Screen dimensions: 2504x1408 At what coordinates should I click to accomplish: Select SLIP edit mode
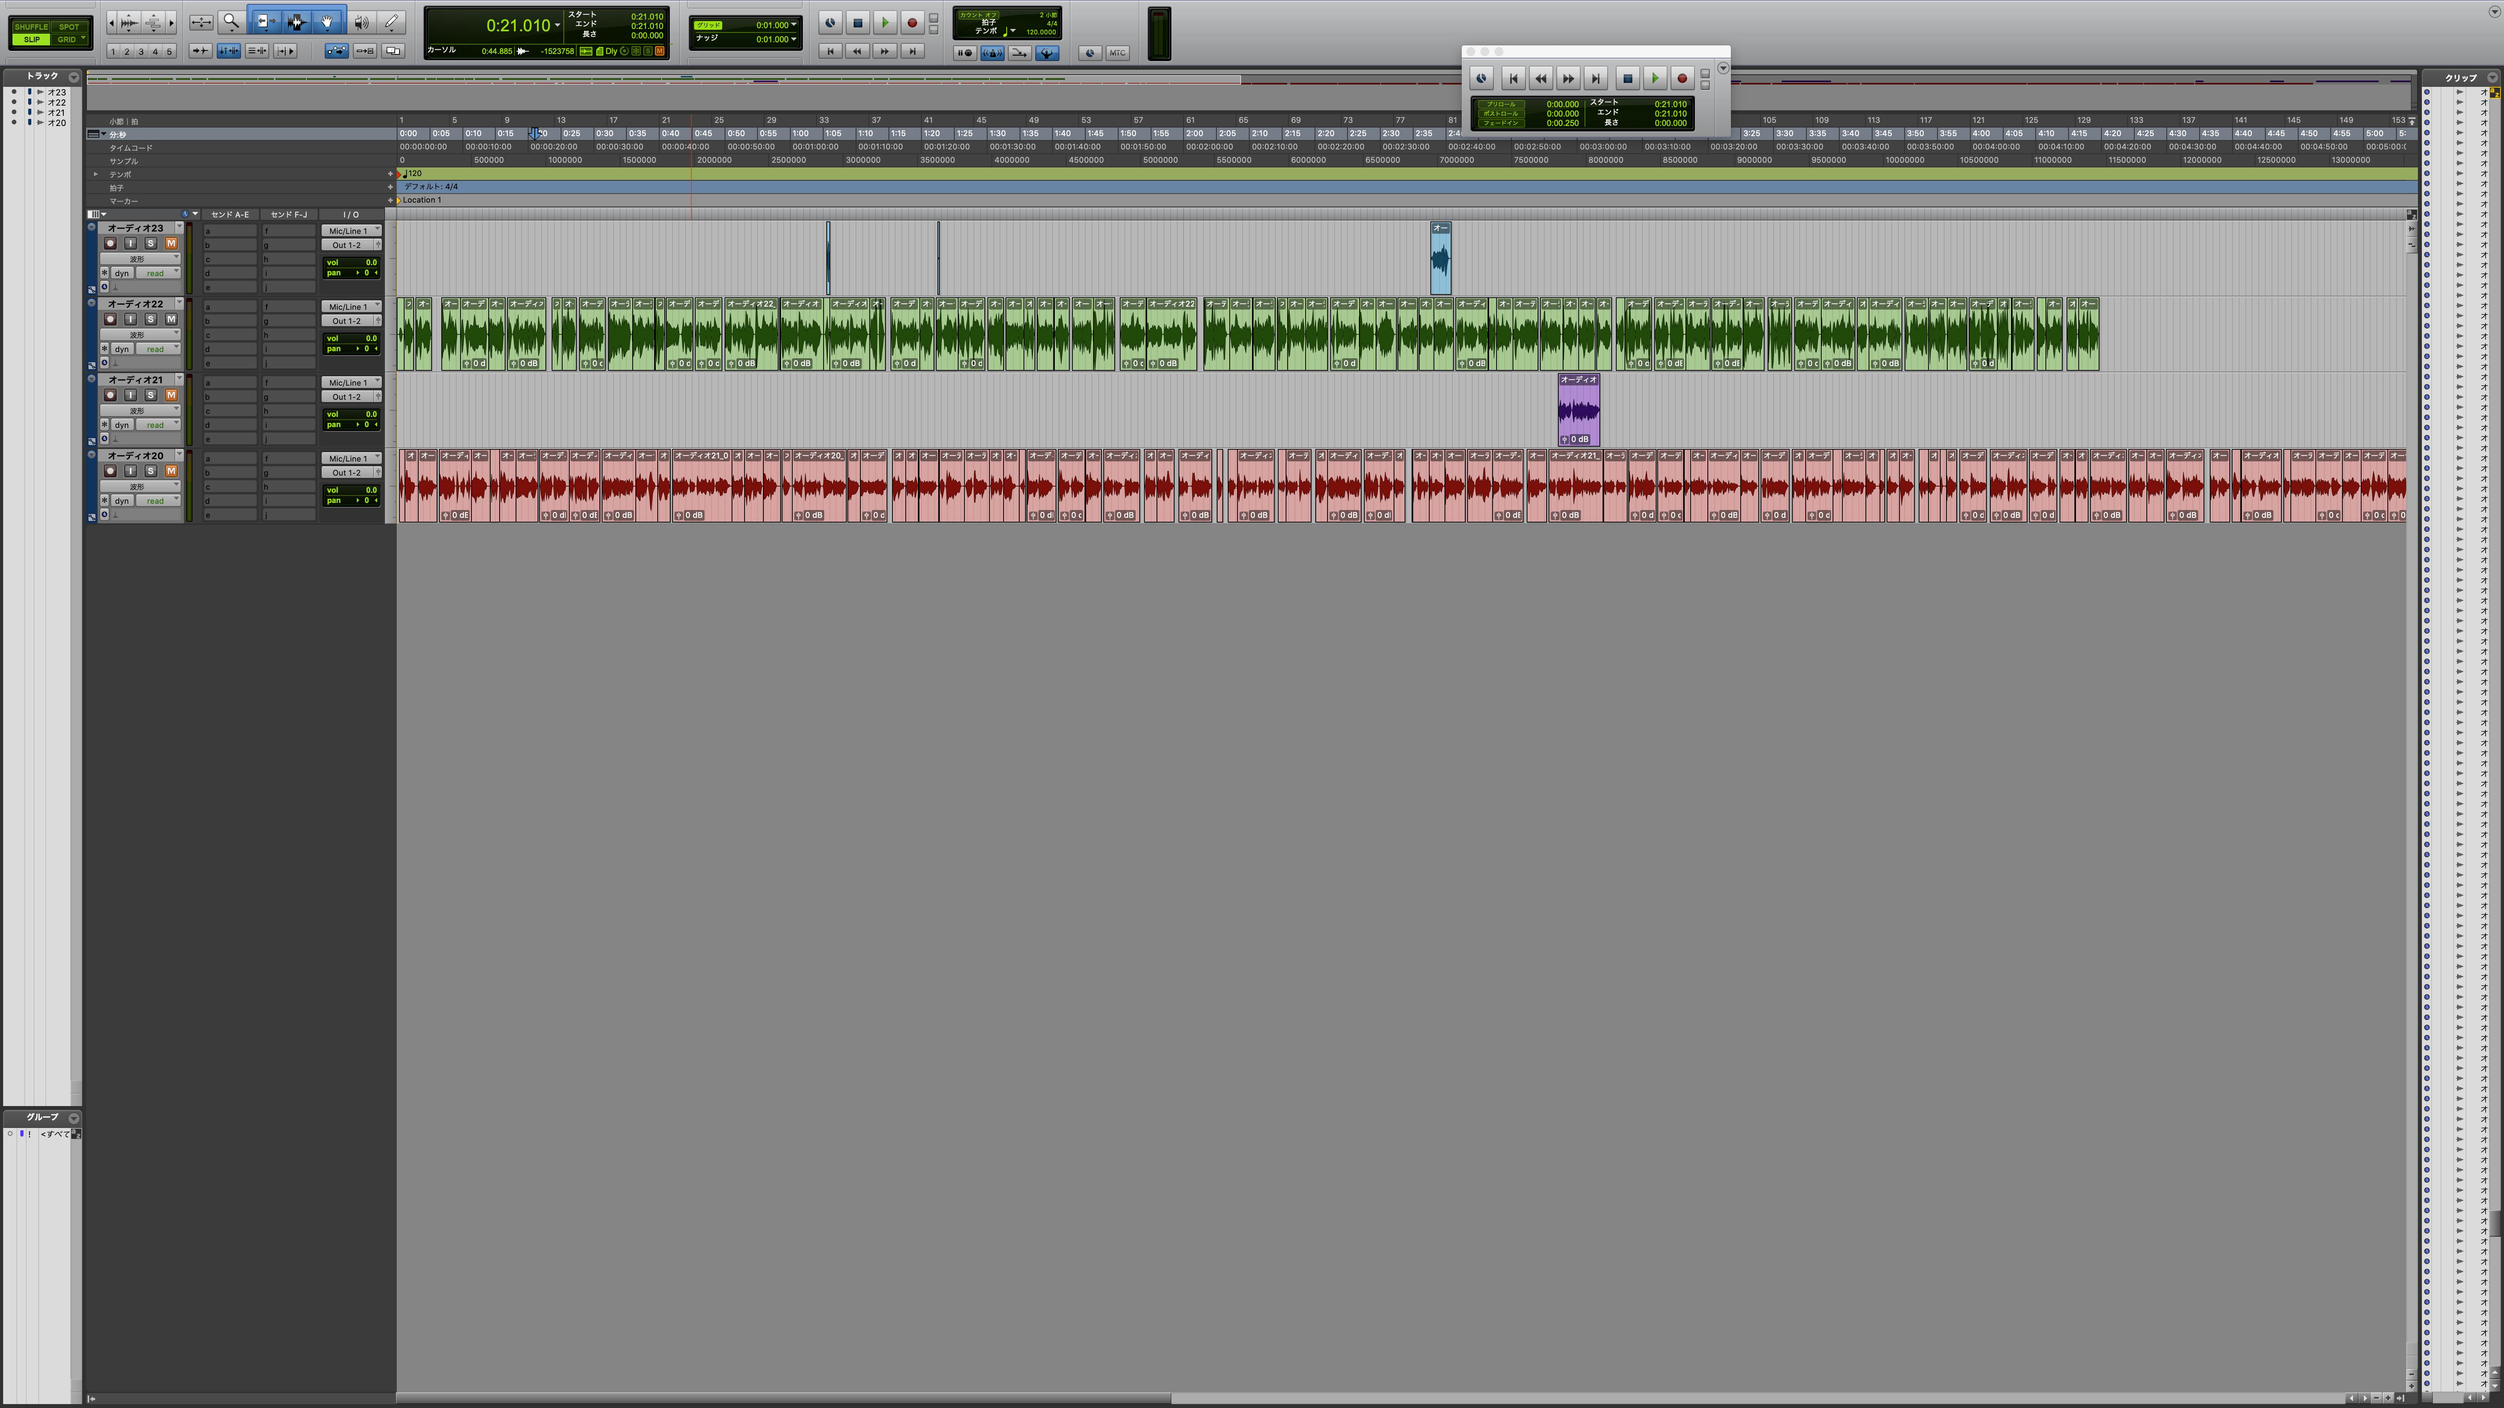31,40
